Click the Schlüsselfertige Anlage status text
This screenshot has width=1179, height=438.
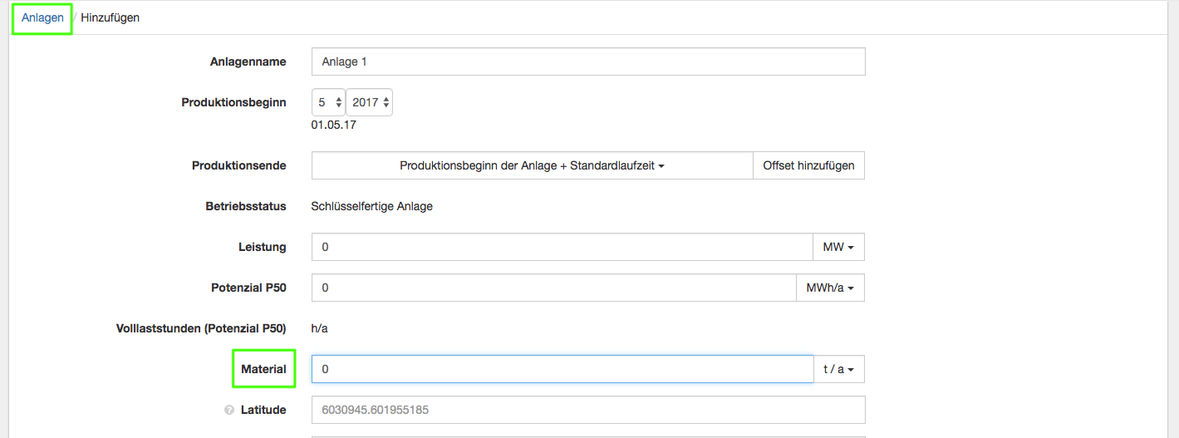tap(371, 206)
